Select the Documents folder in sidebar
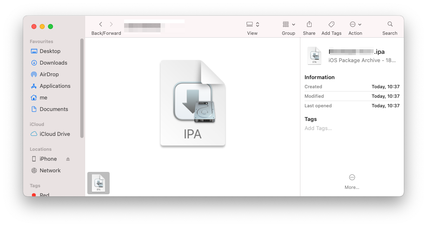Image resolution: width=427 pixels, height=227 pixels. tap(53, 109)
